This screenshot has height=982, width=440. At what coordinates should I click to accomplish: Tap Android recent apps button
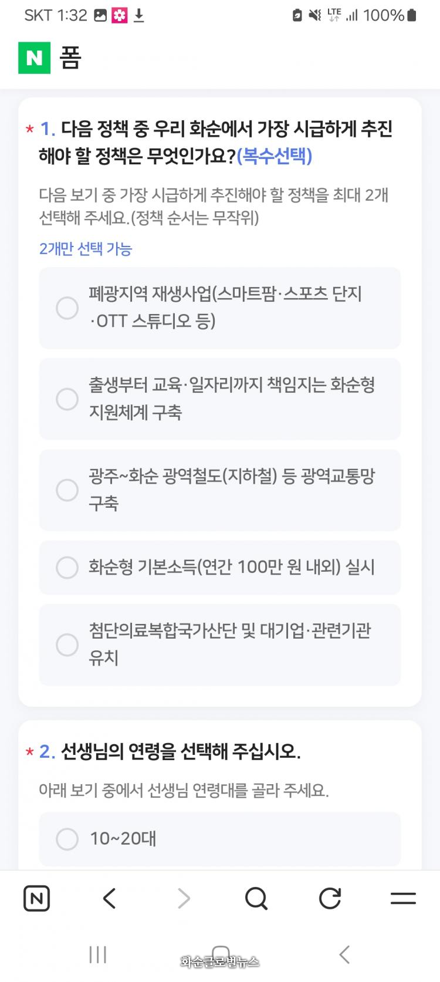(97, 954)
